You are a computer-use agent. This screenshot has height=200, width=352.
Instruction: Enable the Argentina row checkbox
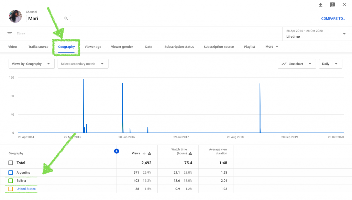pos(10,173)
